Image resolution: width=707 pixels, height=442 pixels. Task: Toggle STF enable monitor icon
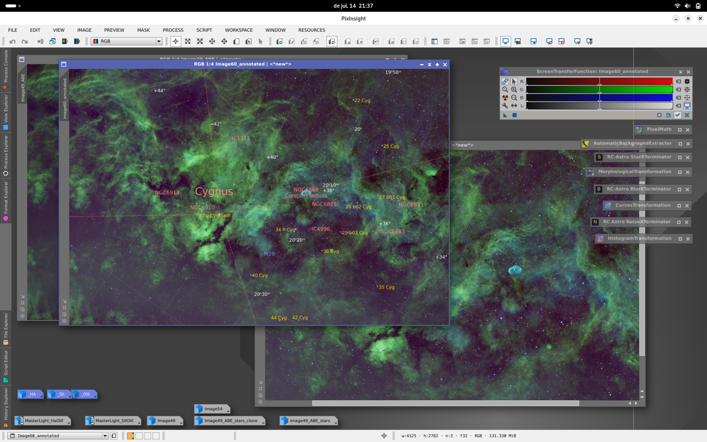tap(687, 106)
